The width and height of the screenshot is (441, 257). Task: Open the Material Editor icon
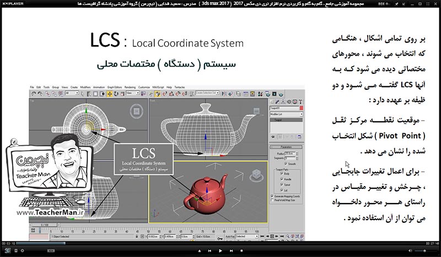tap(260, 94)
